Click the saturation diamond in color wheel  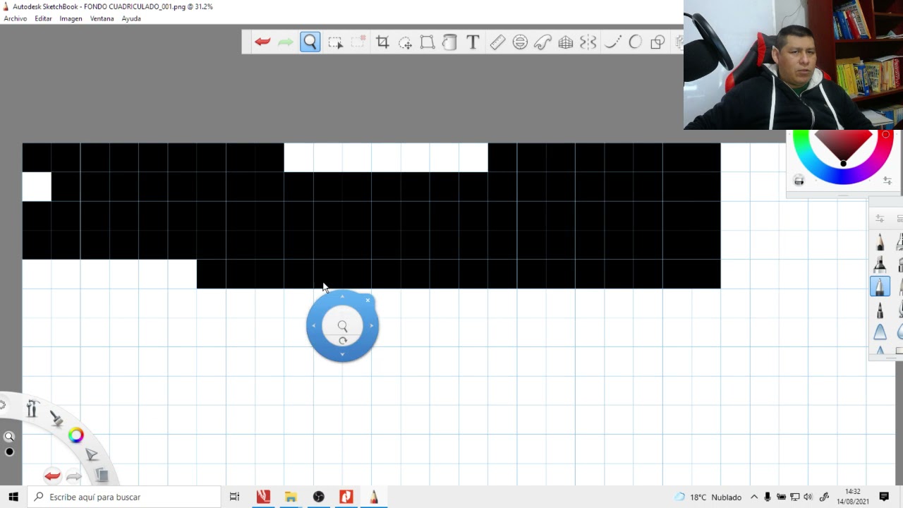843,147
